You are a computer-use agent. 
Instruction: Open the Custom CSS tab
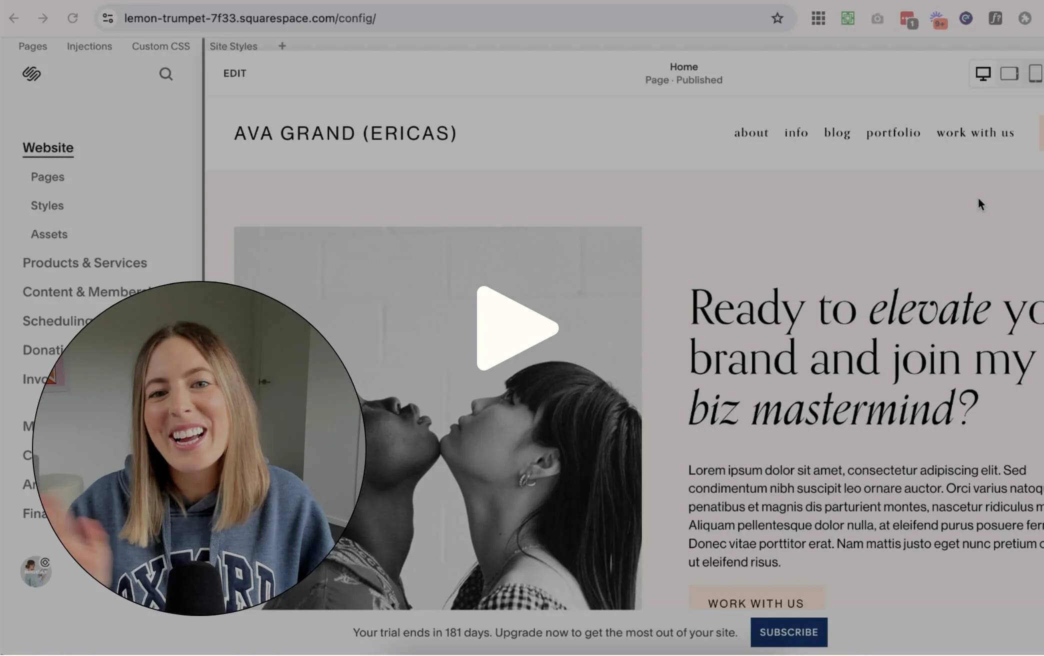coord(160,46)
